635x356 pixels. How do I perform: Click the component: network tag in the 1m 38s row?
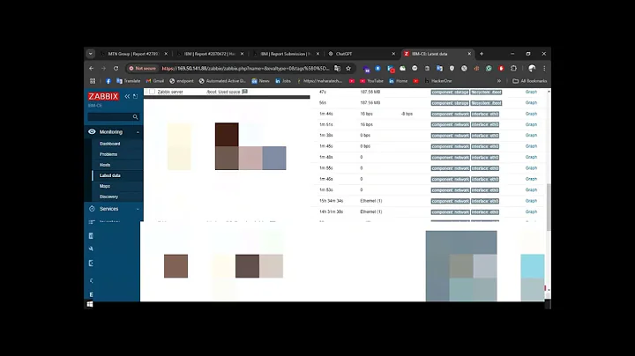(450, 136)
